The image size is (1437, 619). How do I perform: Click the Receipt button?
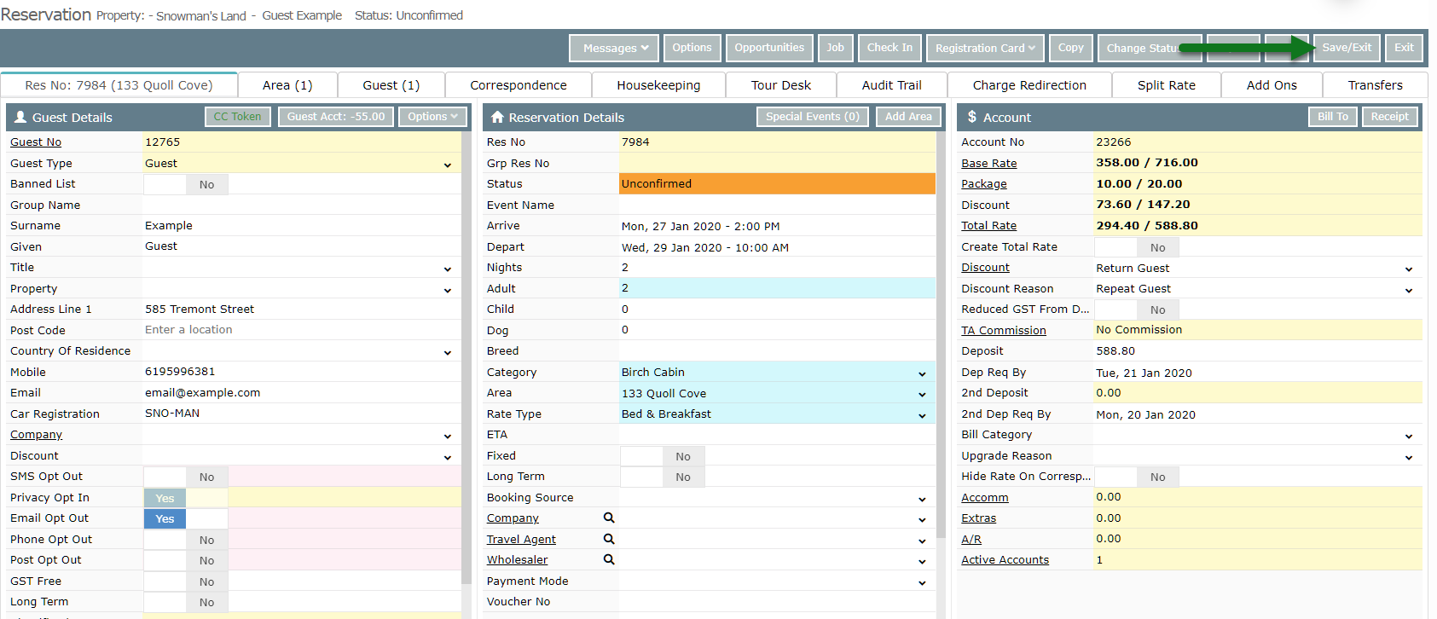[1389, 117]
